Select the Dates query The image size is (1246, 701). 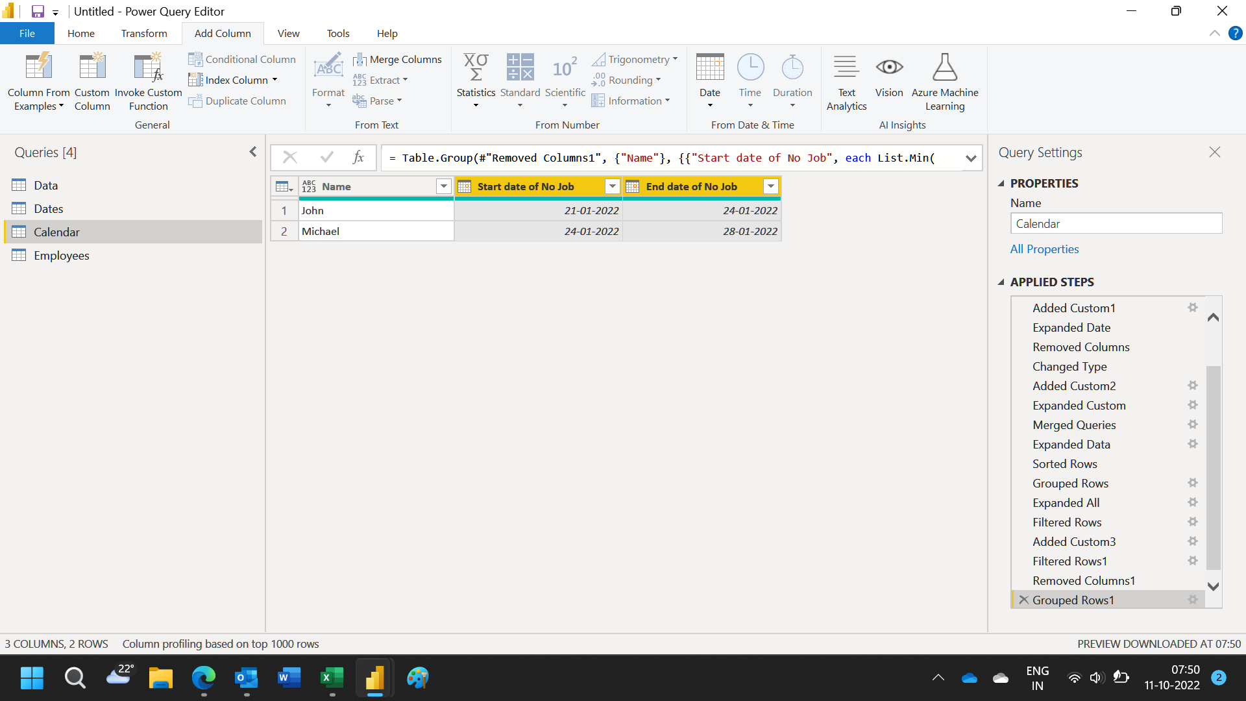(133, 208)
